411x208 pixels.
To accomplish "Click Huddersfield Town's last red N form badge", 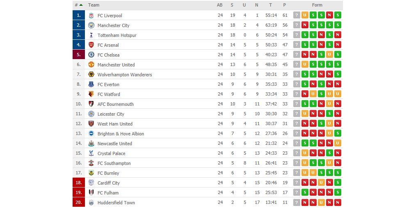I will (338, 203).
